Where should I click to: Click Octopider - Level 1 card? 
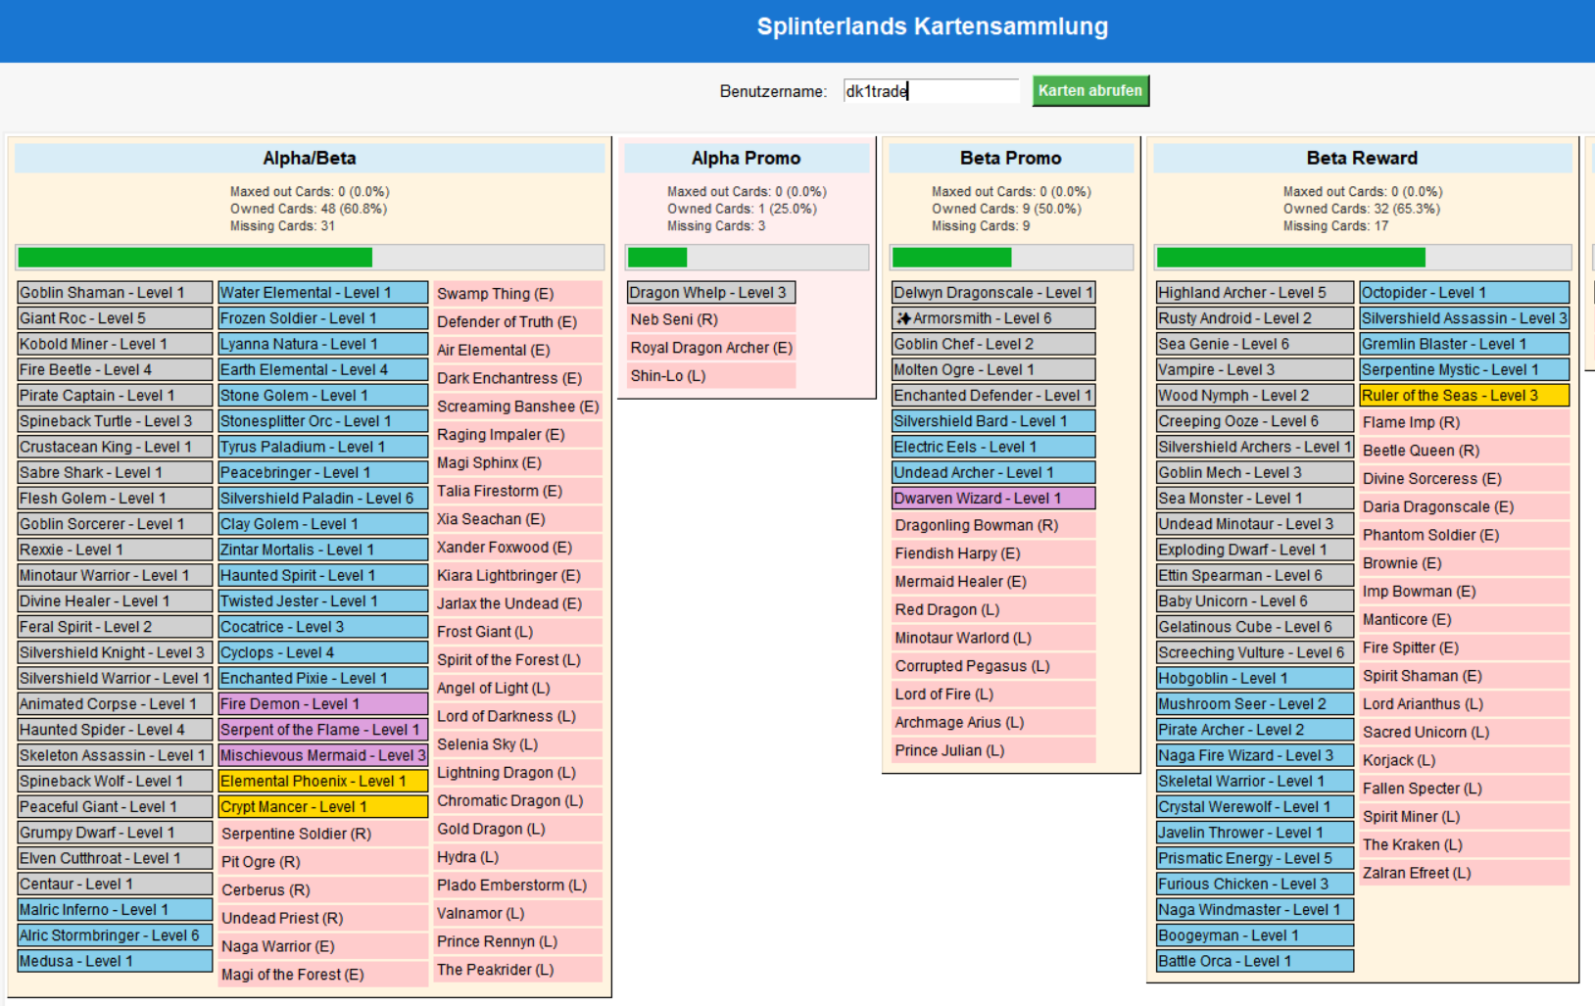(x=1465, y=293)
